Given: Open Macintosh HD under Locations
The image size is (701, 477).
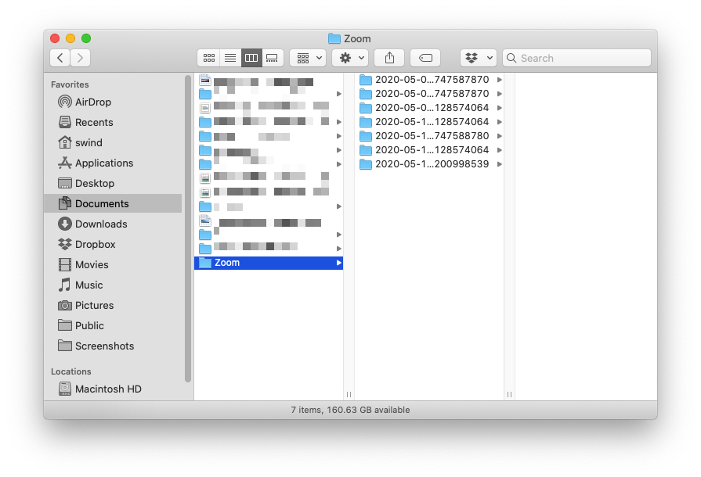Looking at the screenshot, I should [106, 389].
